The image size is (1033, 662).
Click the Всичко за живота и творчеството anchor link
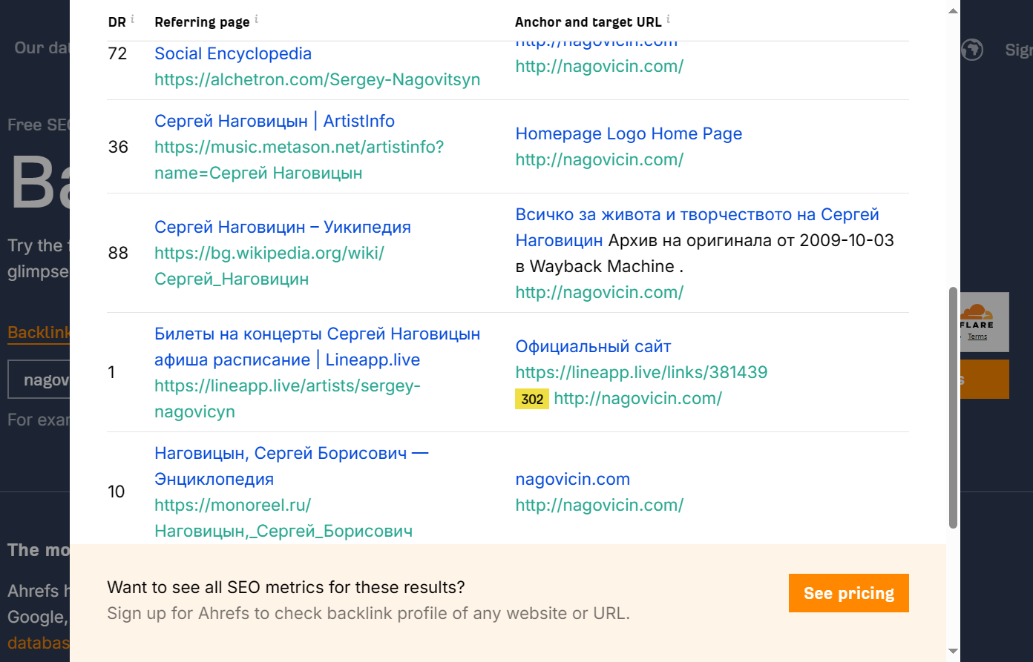[x=697, y=227]
